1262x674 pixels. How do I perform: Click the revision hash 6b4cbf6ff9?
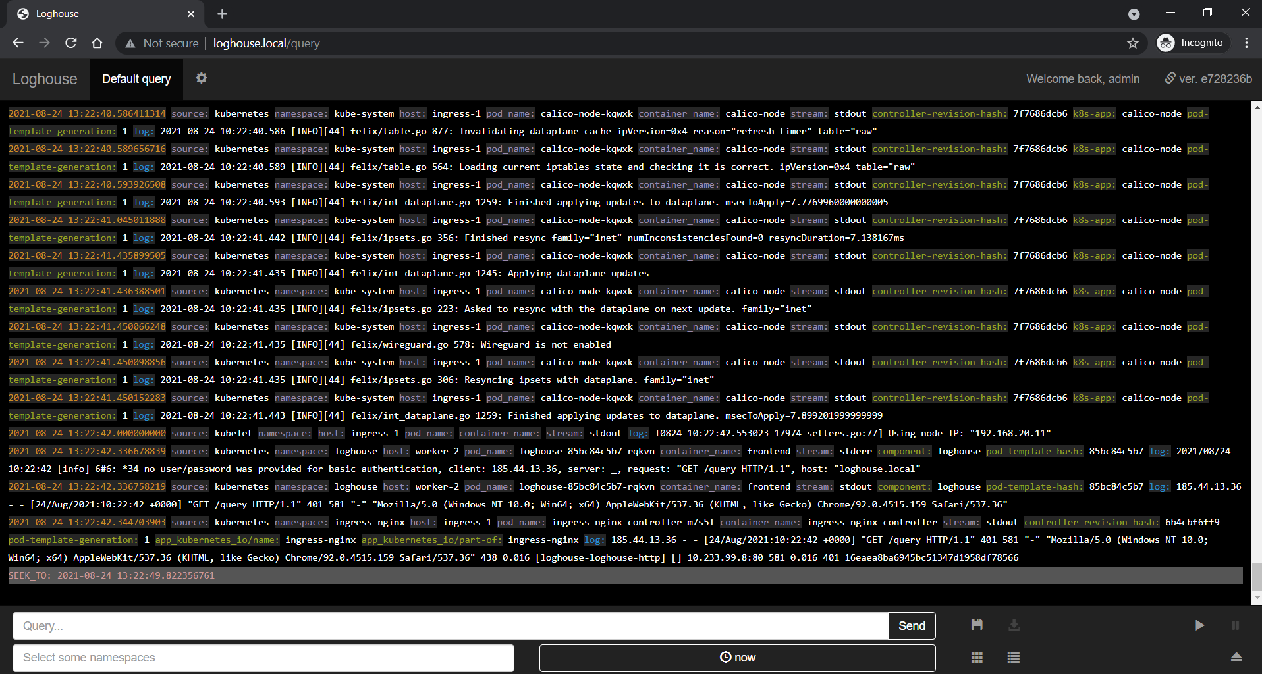click(1192, 523)
